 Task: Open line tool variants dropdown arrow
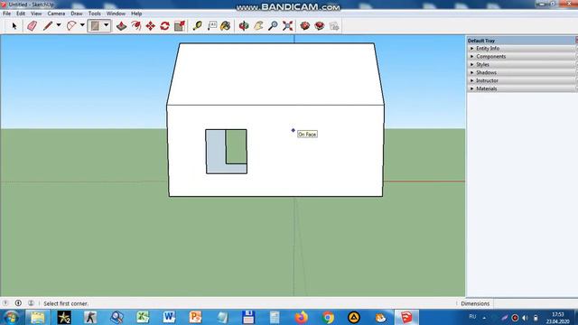59,25
